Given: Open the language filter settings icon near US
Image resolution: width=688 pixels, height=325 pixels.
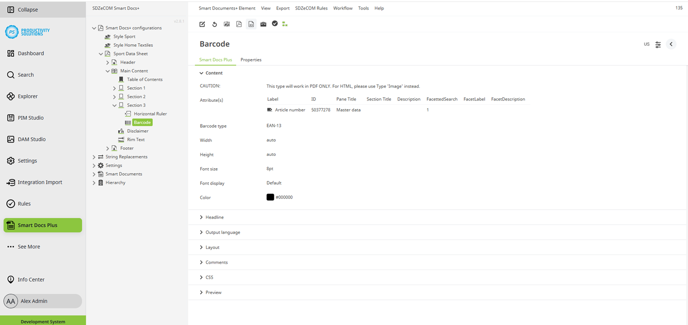Looking at the screenshot, I should 658,44.
